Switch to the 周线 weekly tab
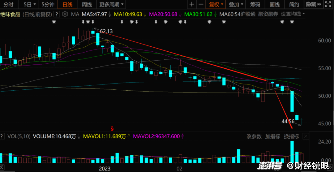Viewport: 334px width, 172px height. [x=87, y=4]
